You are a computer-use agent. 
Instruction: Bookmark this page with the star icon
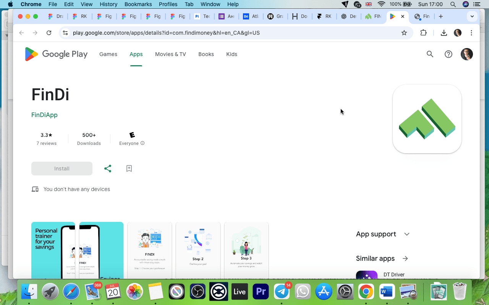point(404,33)
